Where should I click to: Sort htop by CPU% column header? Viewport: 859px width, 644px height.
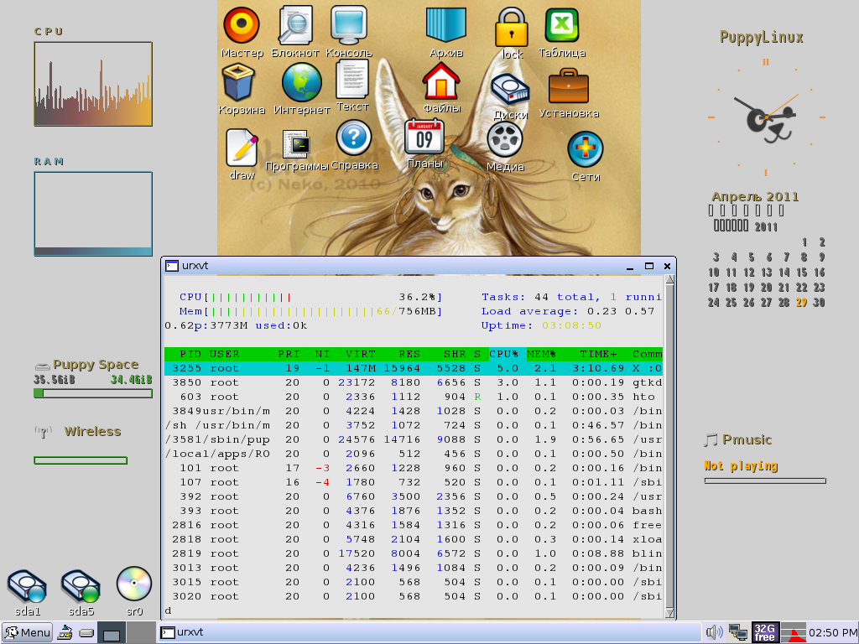click(x=503, y=354)
